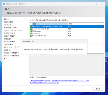Click 成功 status of データベース エンジン サービス row
Screen dimensions: 108x95
(x=70, y=29)
